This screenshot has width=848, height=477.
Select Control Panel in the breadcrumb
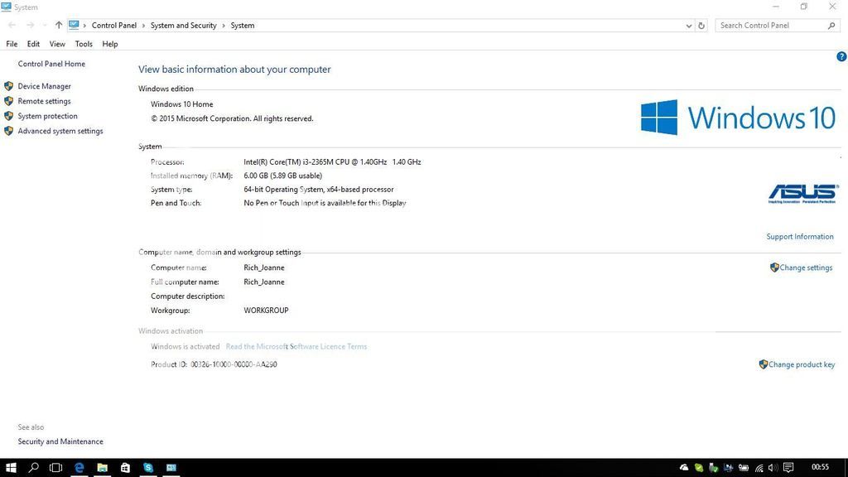point(114,26)
